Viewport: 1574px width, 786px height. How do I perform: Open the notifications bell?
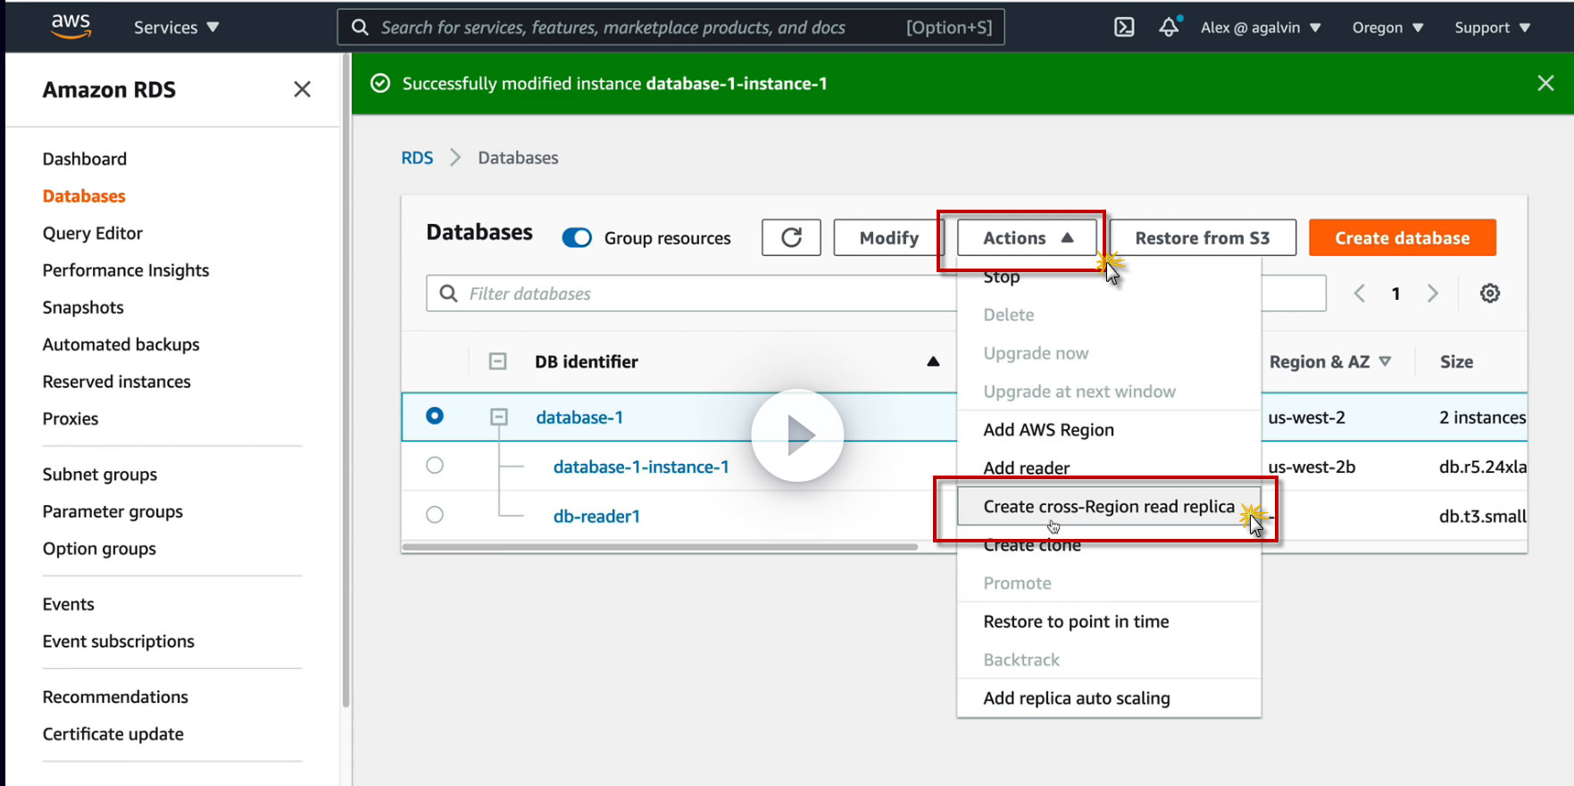point(1170,27)
